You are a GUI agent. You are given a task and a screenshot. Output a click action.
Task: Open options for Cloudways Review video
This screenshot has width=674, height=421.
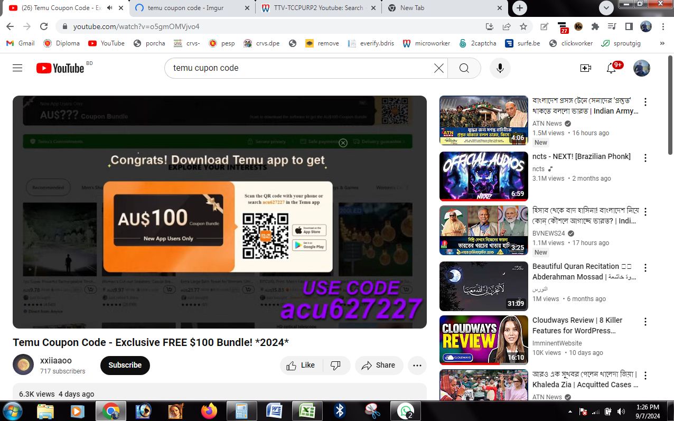(645, 322)
